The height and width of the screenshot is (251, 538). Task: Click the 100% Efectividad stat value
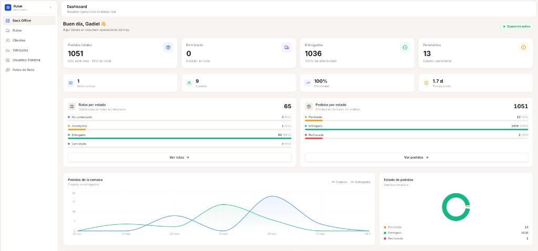tap(320, 81)
